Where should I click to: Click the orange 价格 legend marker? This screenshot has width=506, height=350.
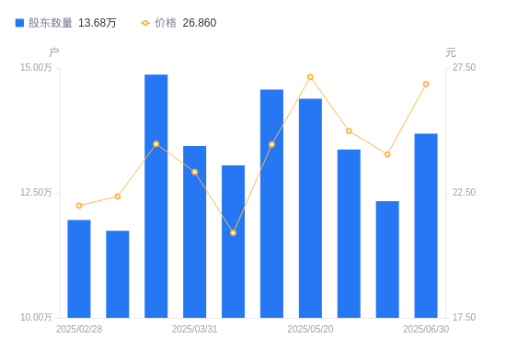145,23
